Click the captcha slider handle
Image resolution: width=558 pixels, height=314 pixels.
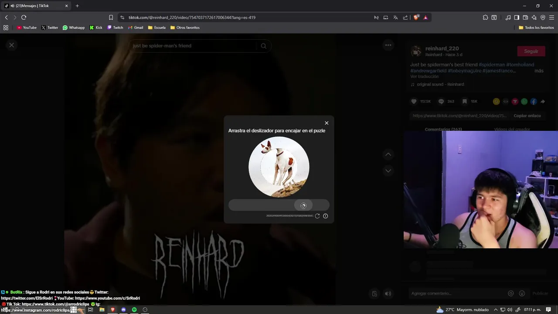303,205
